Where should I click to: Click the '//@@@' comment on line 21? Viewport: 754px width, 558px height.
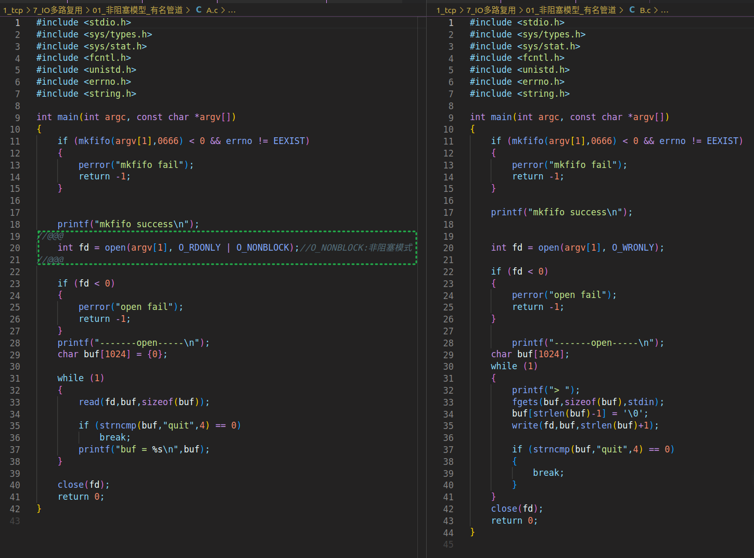pos(50,260)
